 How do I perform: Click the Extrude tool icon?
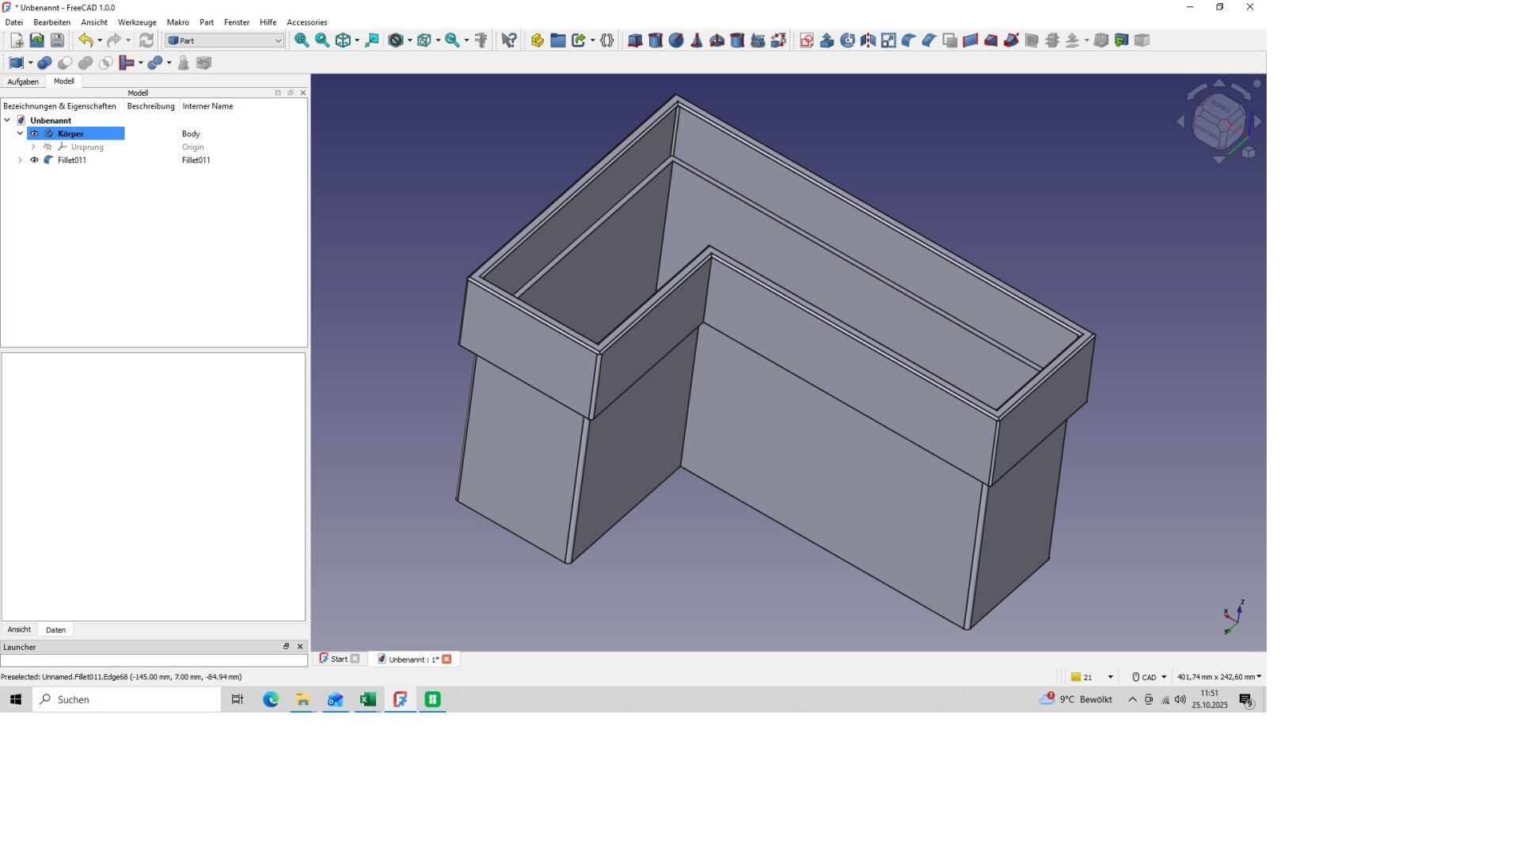click(x=827, y=40)
